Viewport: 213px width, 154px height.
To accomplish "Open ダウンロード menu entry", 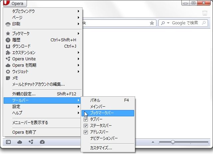I will (x=43, y=46).
